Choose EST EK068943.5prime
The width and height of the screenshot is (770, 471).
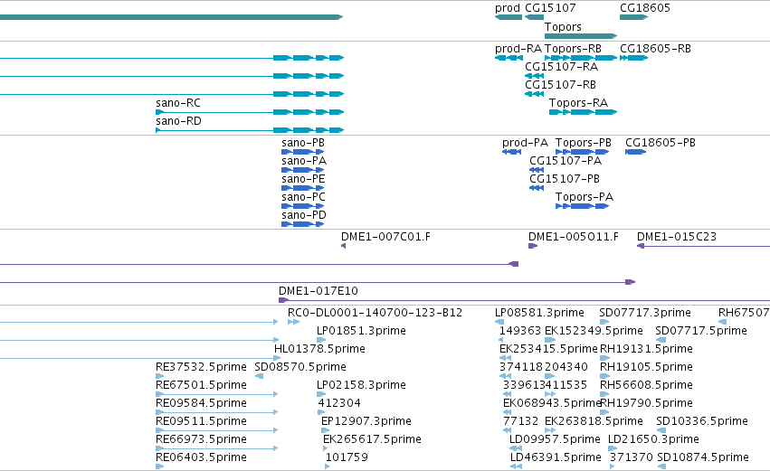(x=508, y=413)
